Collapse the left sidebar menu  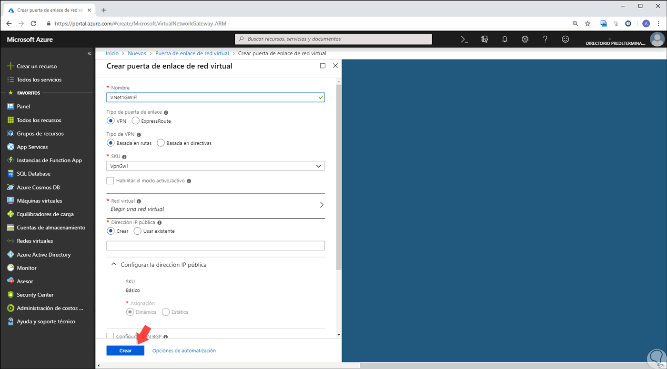89,53
